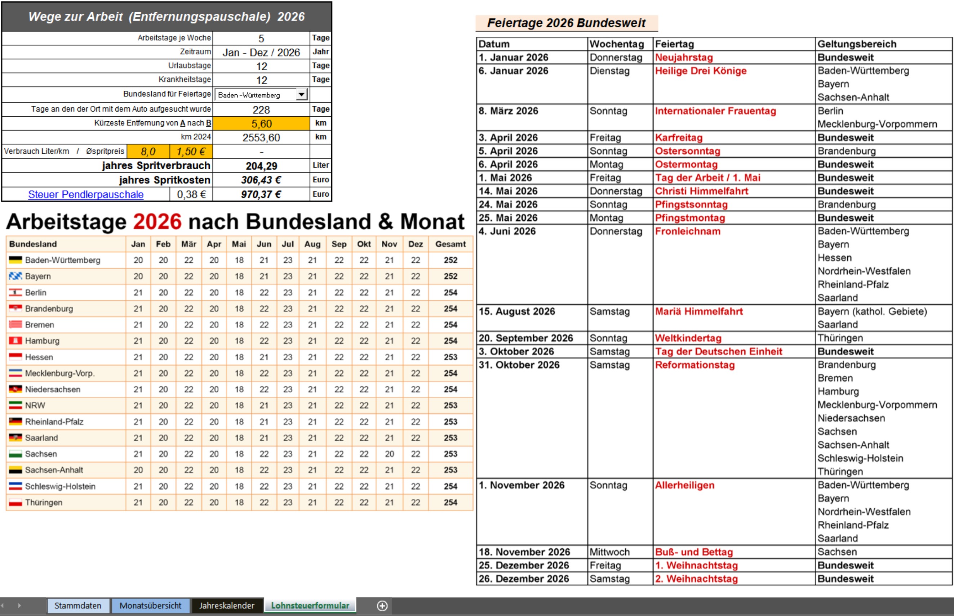Click the Verbrauch 8,0 liter cell
Screen dimensions: 954x616
pos(148,152)
